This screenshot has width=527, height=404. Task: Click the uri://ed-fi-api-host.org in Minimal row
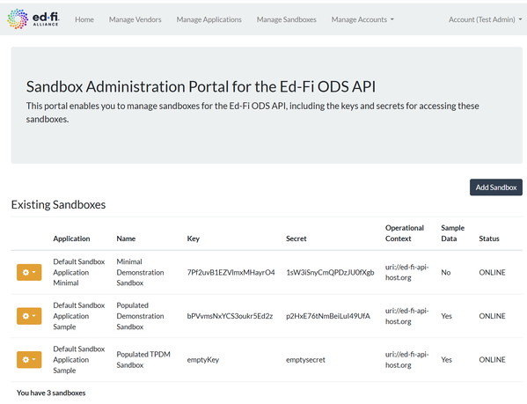406,272
